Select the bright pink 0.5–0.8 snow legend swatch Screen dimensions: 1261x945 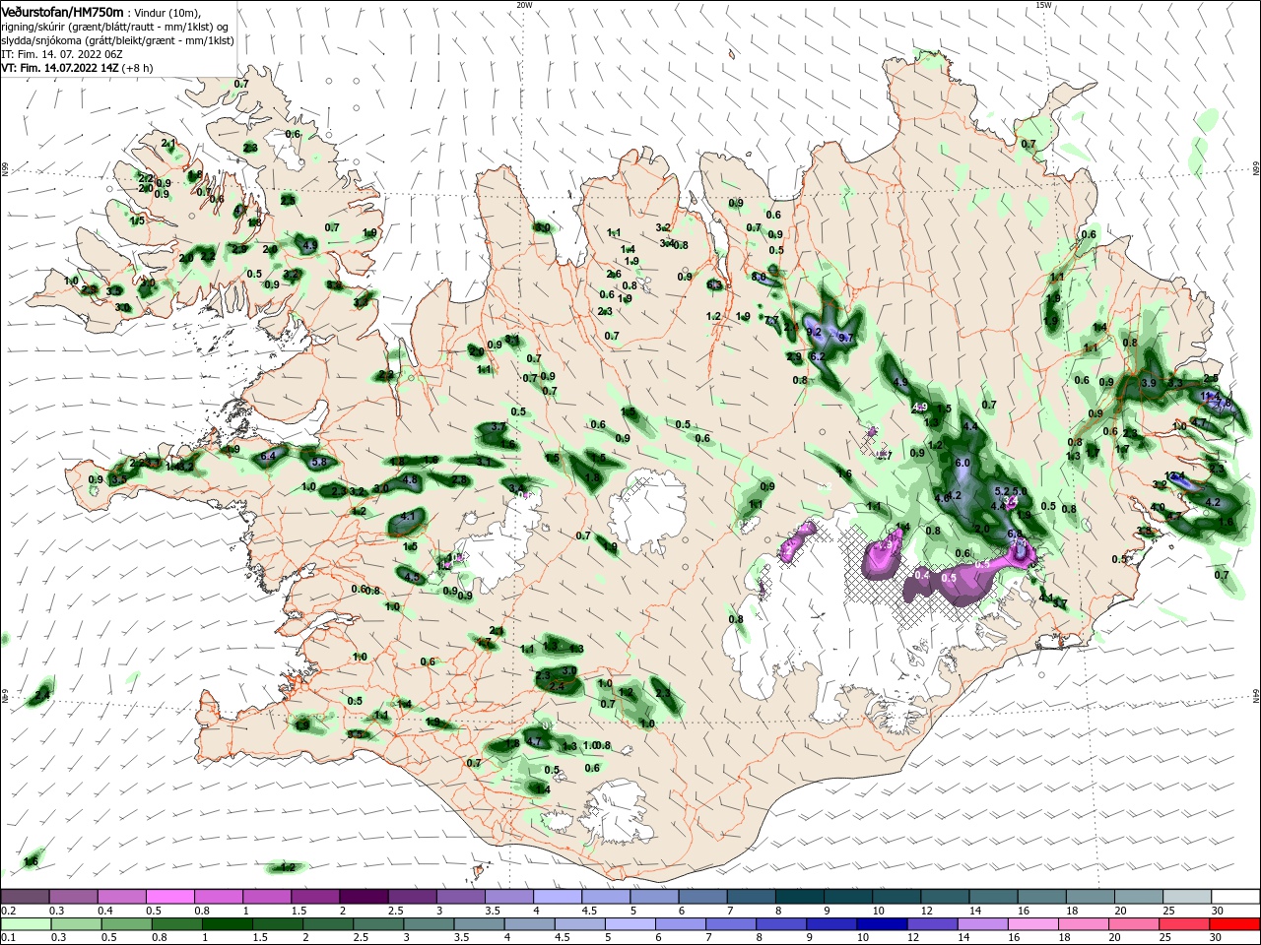point(169,897)
